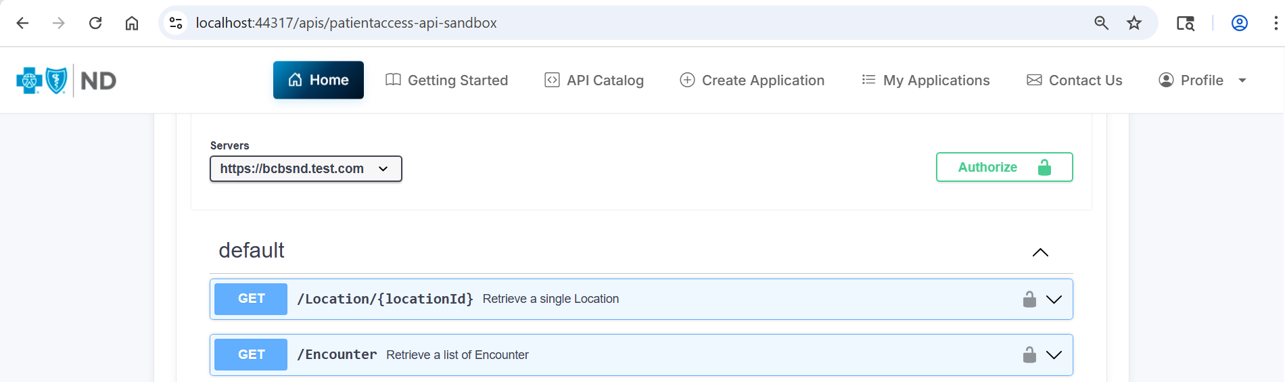Open the browser home page icon

(x=132, y=23)
